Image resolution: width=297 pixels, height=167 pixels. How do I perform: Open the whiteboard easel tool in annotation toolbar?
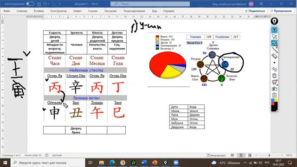[x=274, y=82]
